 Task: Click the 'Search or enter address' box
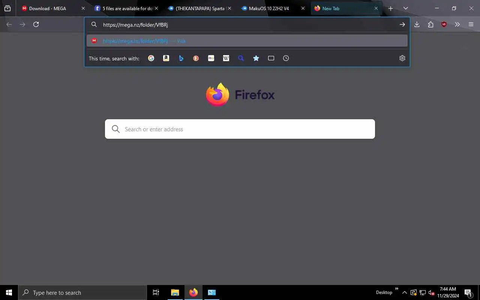point(240,129)
